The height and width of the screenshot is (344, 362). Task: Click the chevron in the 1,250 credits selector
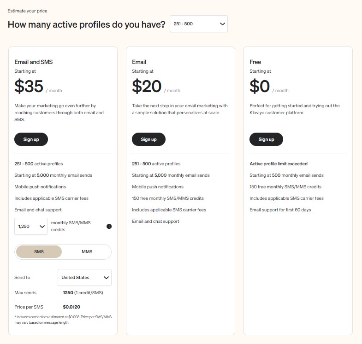[x=42, y=227]
